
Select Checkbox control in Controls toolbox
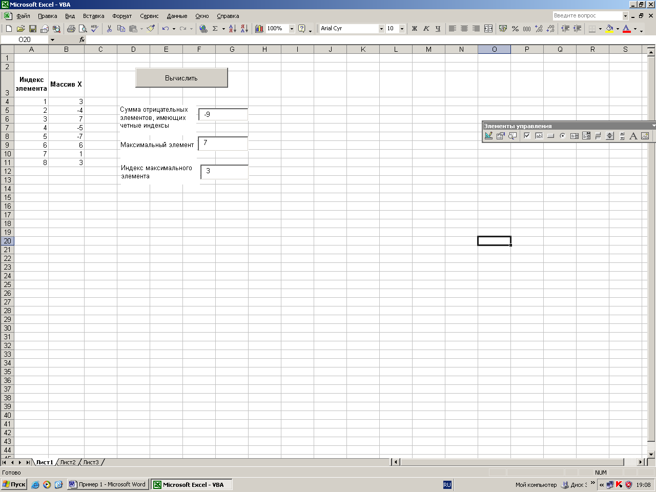527,136
